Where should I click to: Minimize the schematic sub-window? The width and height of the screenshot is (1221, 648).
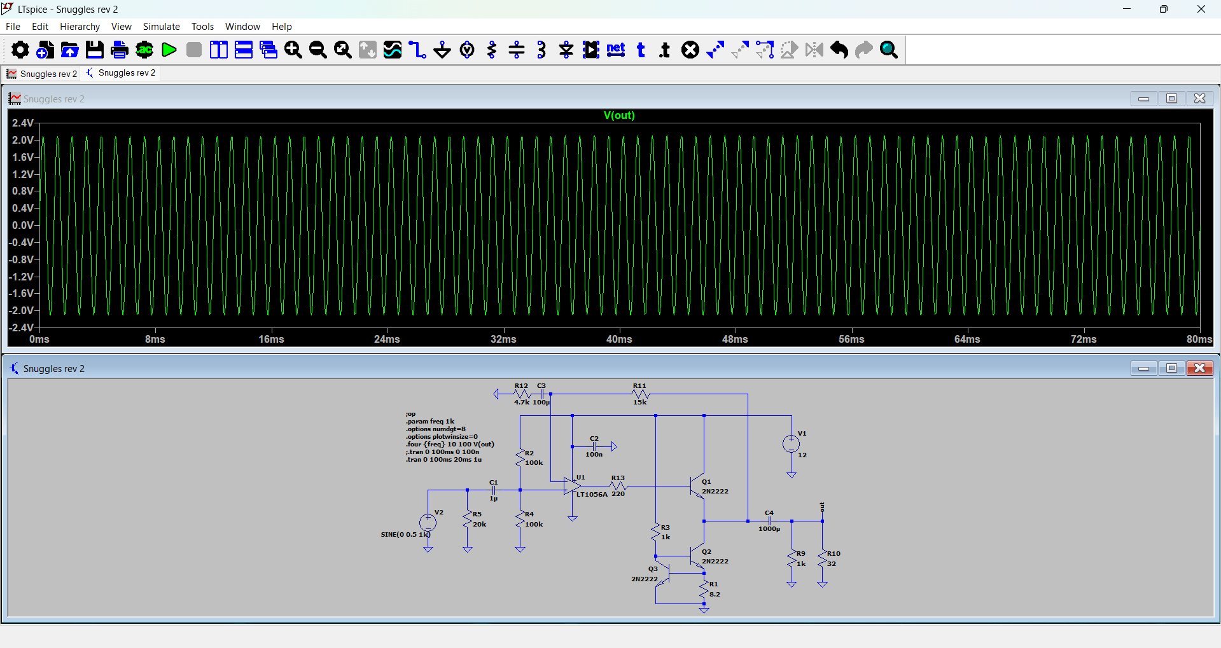coord(1143,368)
